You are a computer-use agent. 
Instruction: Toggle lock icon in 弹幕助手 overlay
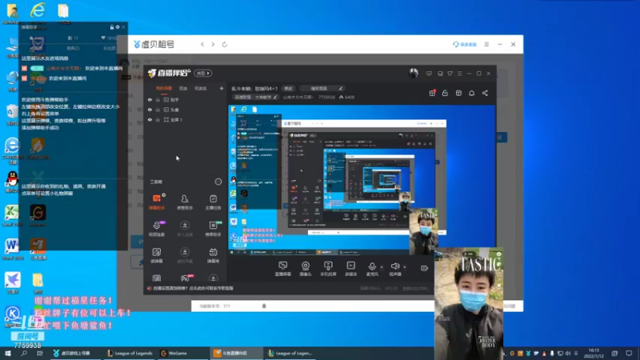pos(112,27)
